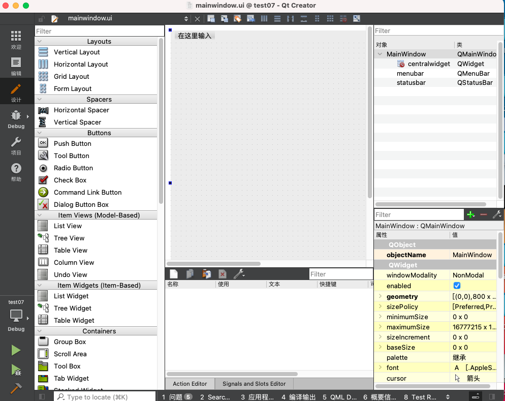Select Push Button in the widget box
Image resolution: width=505 pixels, height=401 pixels.
pos(72,144)
